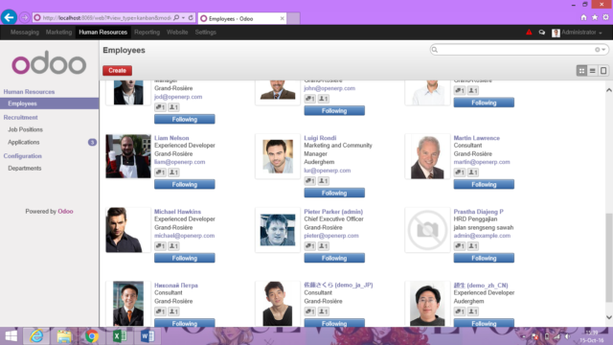
Task: Click the Create button
Action: coord(117,70)
